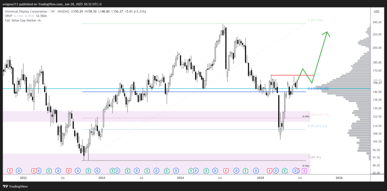The height and width of the screenshot is (191, 387).
Task: Click the 108.50 price scale label
Action: click(x=377, y=134)
